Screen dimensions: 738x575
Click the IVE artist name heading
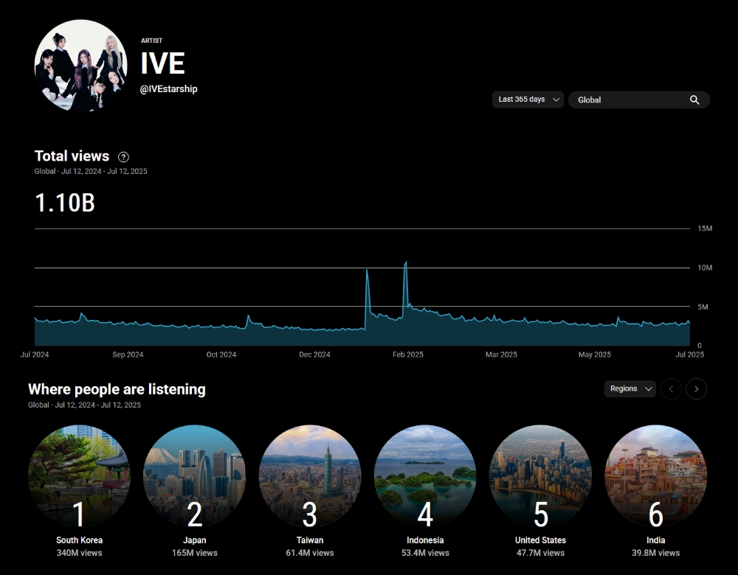click(163, 63)
